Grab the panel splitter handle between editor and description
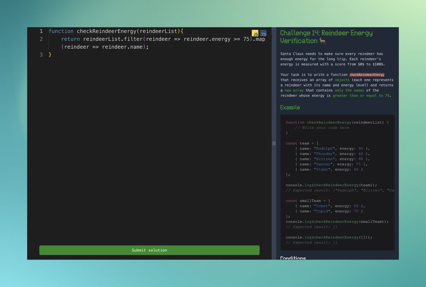Screen dimensions: 426x287 274,143
